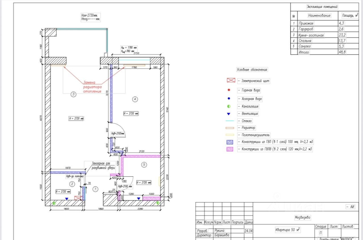Click the 'Барышева' director name
Screen dimensions: 363x240
click(x=222, y=235)
